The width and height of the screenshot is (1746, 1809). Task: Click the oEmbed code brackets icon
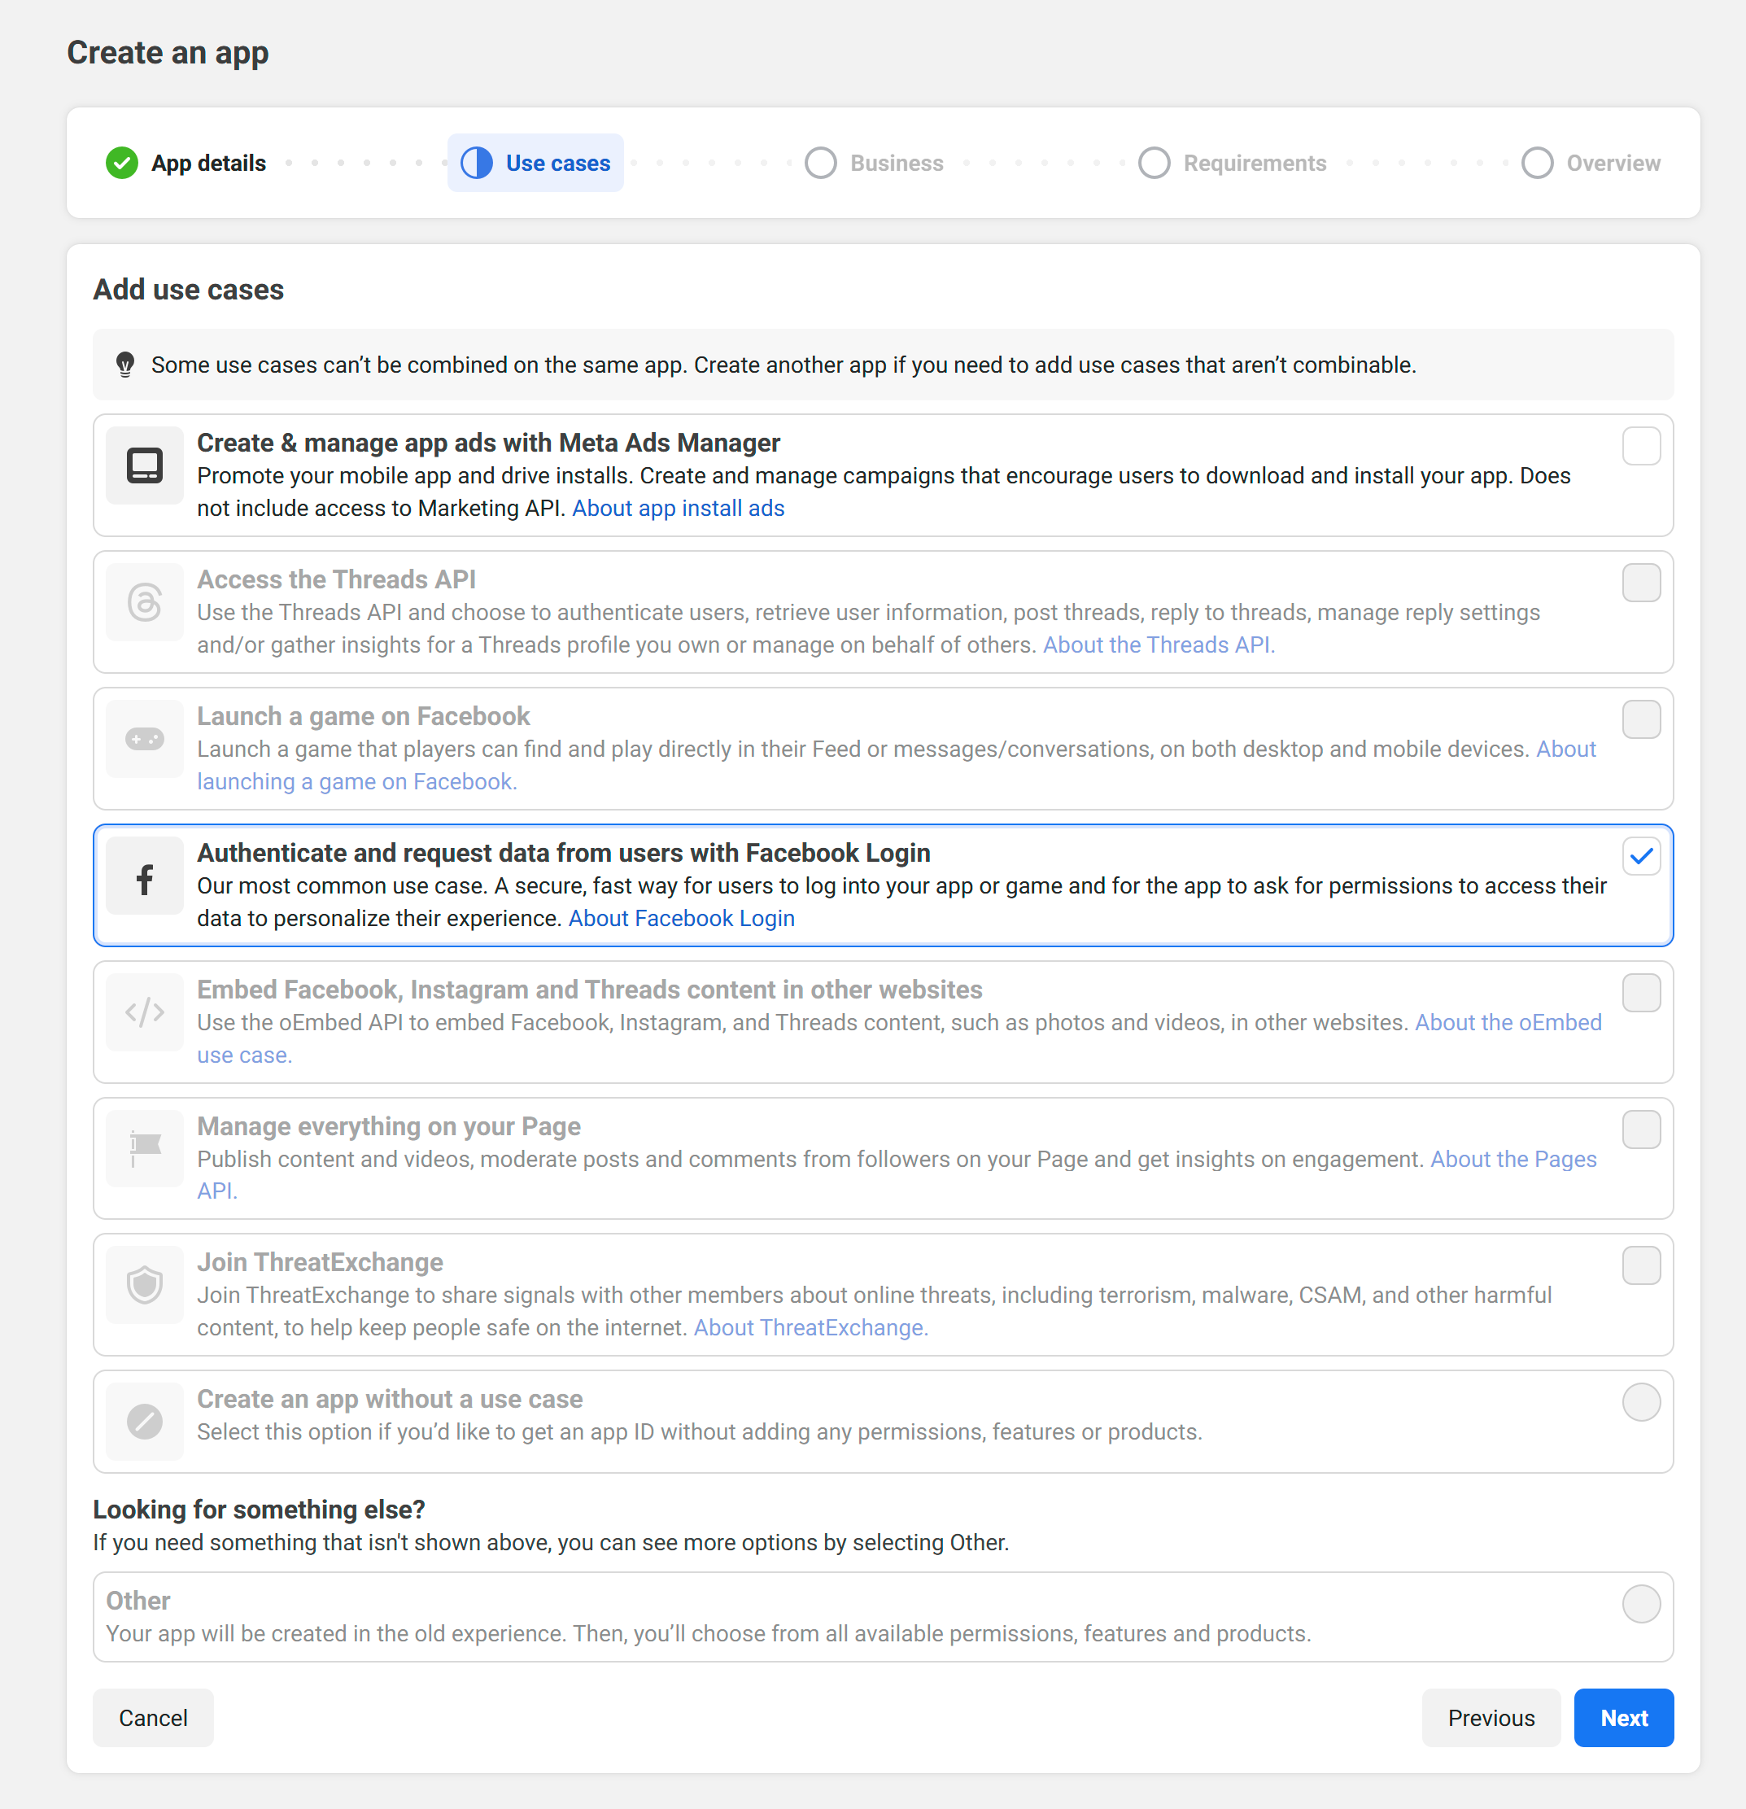point(145,1012)
